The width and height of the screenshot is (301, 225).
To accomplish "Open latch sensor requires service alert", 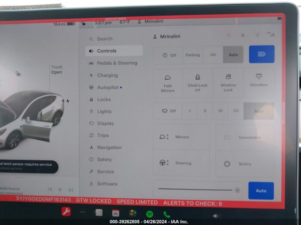I will [x=29, y=167].
